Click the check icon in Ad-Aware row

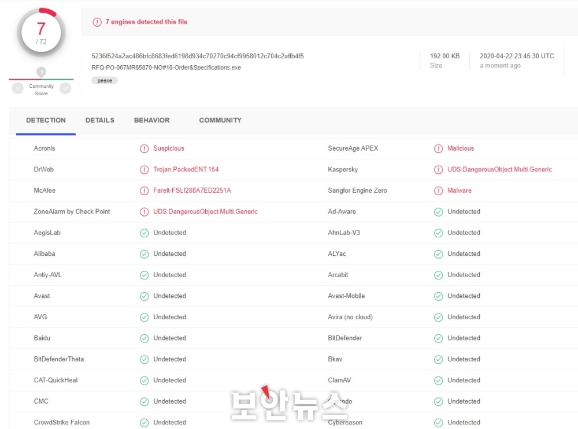[x=438, y=212]
